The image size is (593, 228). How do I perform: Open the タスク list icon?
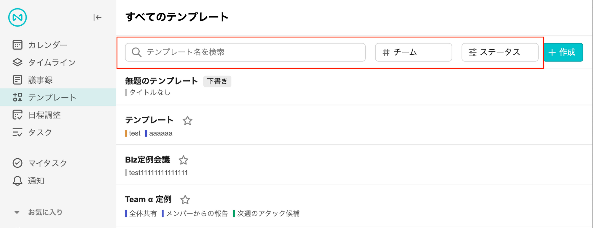[17, 132]
